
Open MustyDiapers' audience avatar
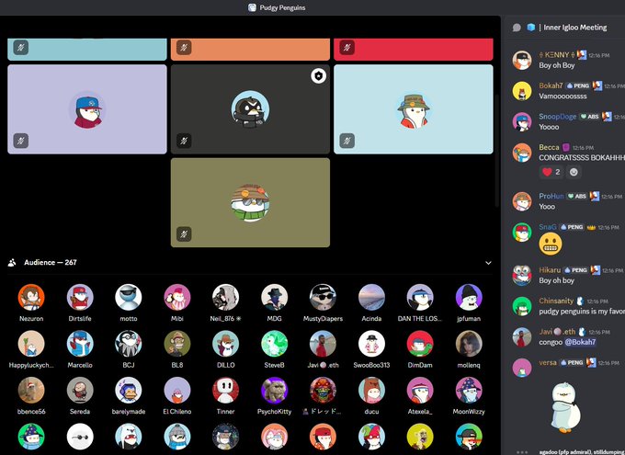(323, 298)
